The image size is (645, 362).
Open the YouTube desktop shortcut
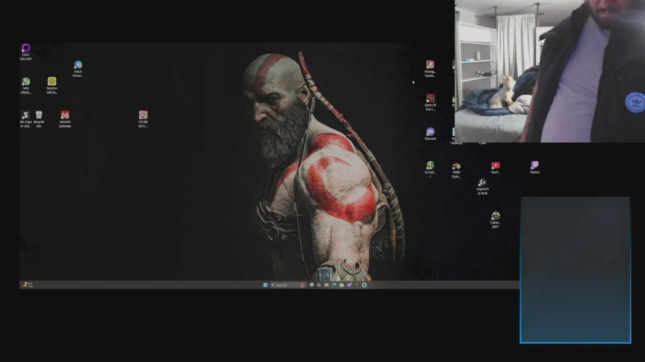click(495, 168)
